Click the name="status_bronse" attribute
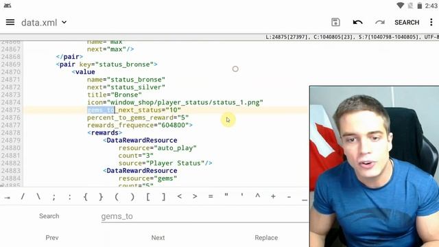 (x=126, y=80)
